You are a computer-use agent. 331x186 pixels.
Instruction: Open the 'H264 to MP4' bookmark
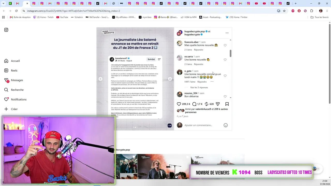(x=189, y=17)
